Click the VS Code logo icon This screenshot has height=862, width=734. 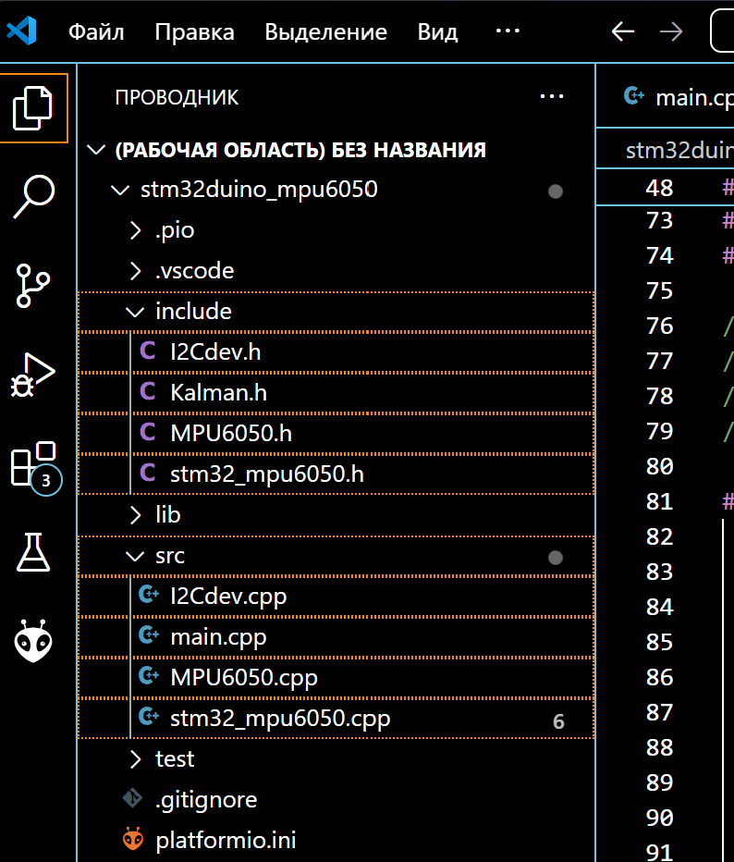tap(22, 31)
